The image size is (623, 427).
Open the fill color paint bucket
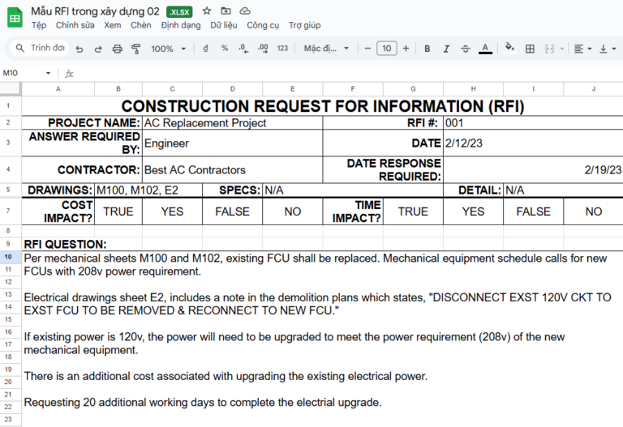(x=509, y=49)
